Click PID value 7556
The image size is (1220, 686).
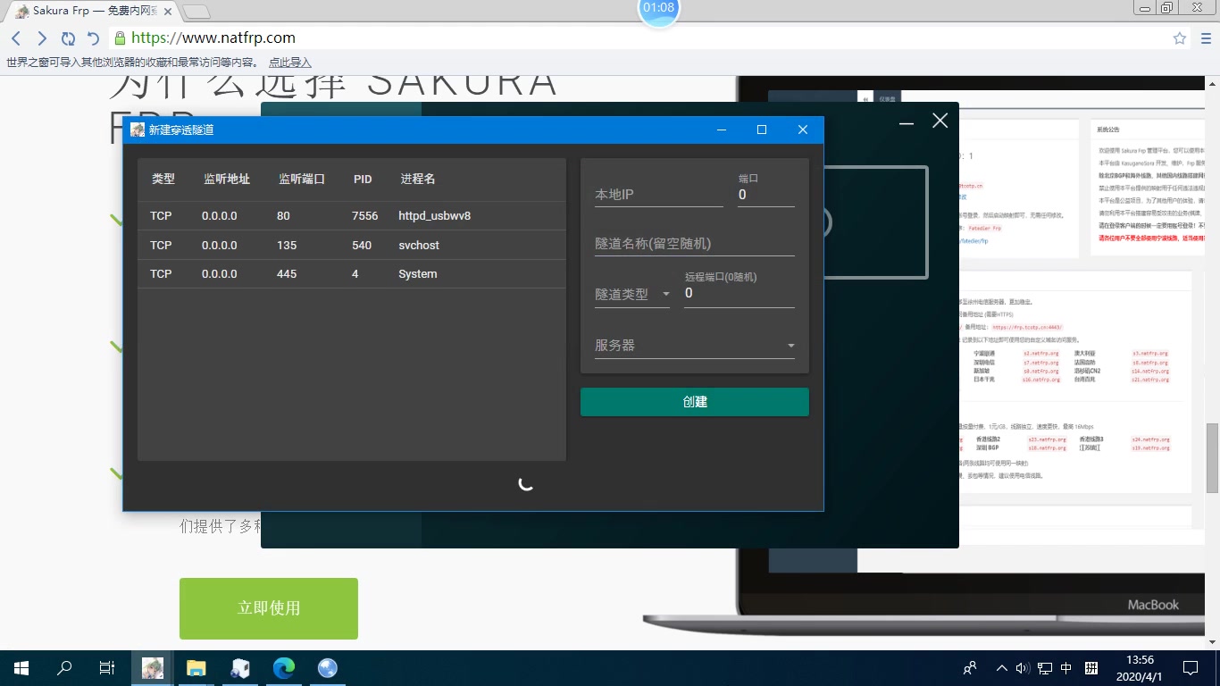coord(364,216)
